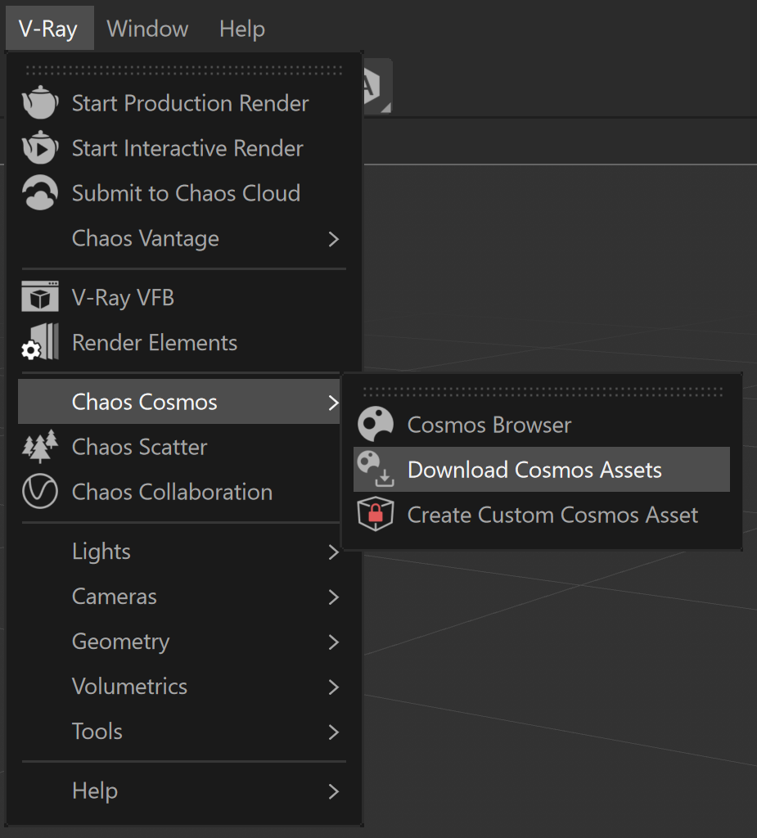The height and width of the screenshot is (838, 757).
Task: Click the Cosmos Browser planet icon
Action: (376, 425)
